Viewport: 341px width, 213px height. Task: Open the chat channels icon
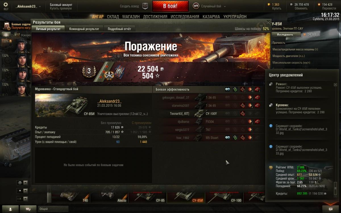pyautogui.click(x=28, y=209)
